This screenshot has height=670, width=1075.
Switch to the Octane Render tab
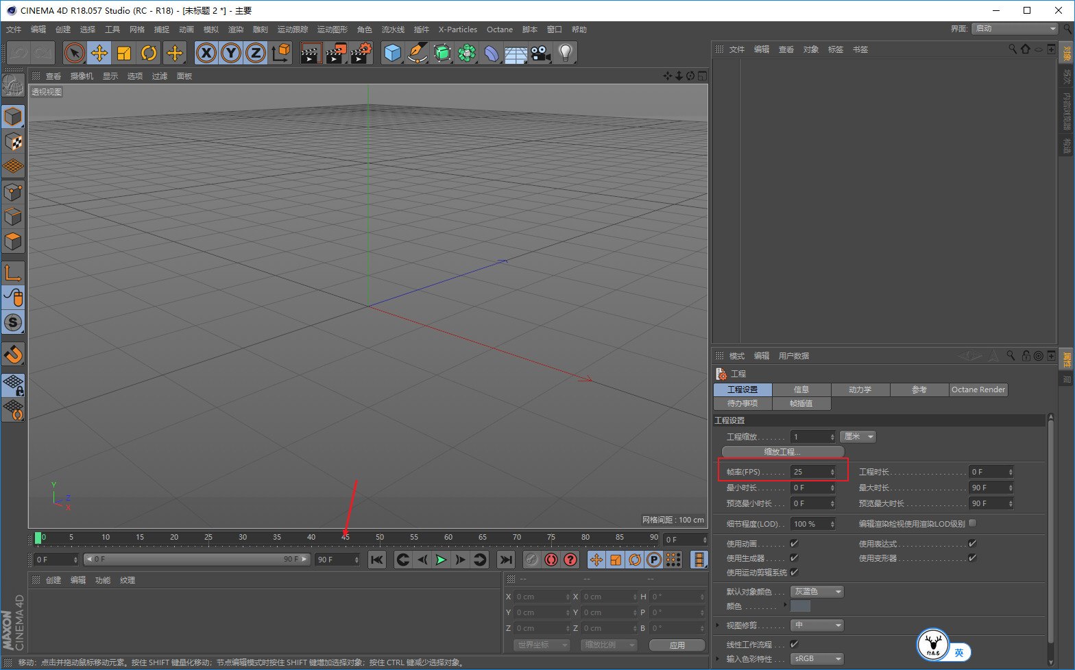978,390
